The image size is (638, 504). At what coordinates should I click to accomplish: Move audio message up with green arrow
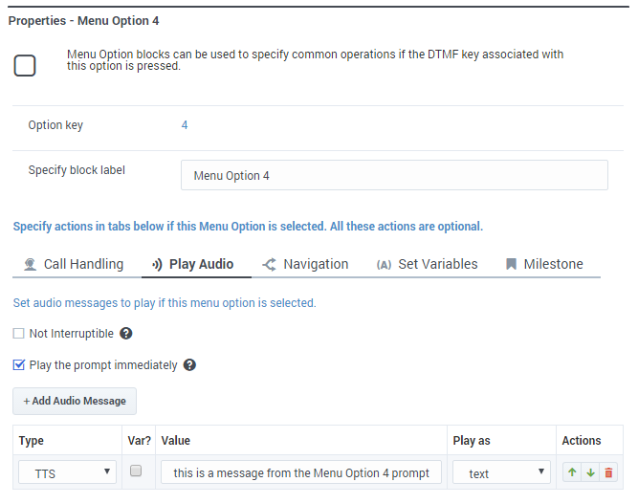[572, 472]
